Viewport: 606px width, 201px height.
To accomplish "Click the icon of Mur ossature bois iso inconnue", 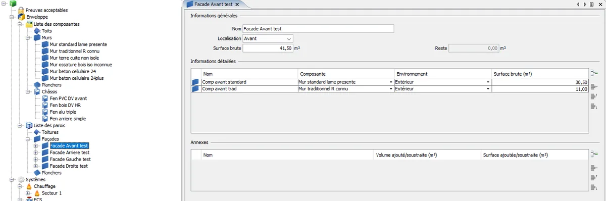I will tap(45, 65).
